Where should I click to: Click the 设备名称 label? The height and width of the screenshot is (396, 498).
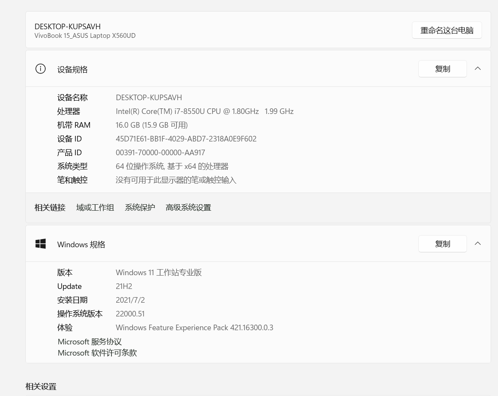click(72, 98)
